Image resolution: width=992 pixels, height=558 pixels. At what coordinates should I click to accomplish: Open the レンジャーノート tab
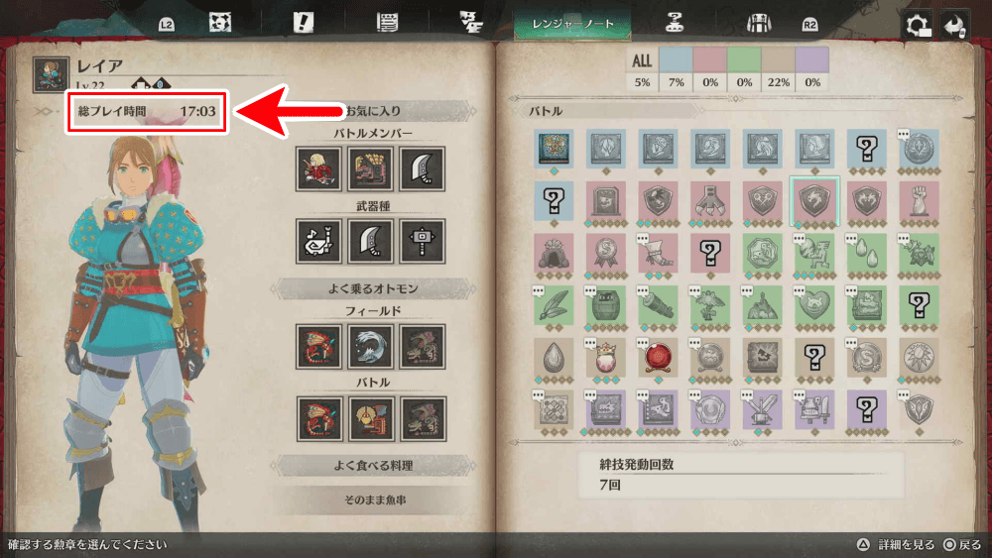coord(572,24)
